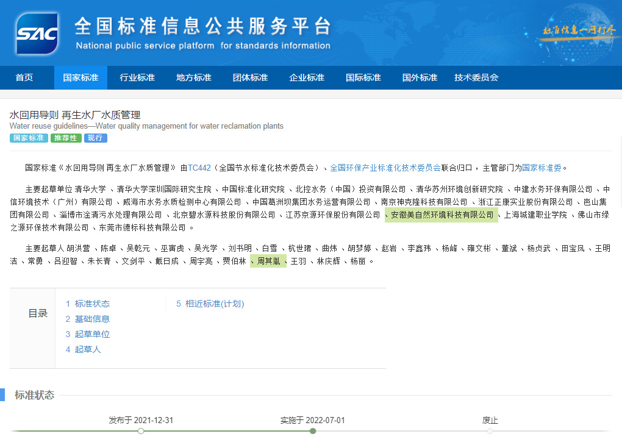622x442 pixels.
Task: Jump to 1 标准状态 section
Action: [x=88, y=304]
